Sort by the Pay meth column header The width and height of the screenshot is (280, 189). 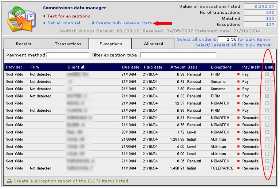tap(251, 67)
